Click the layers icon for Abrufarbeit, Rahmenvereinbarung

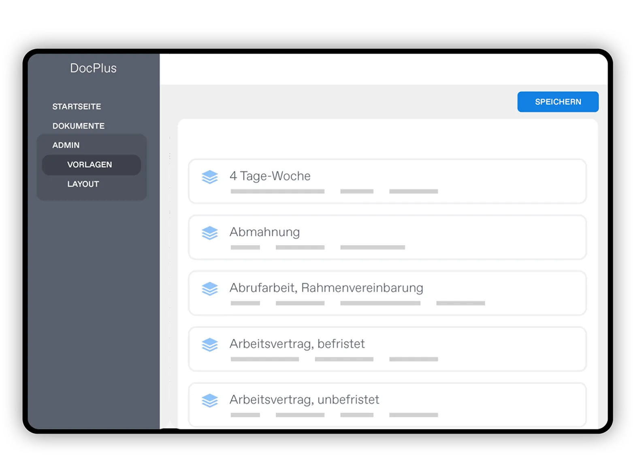click(x=210, y=289)
